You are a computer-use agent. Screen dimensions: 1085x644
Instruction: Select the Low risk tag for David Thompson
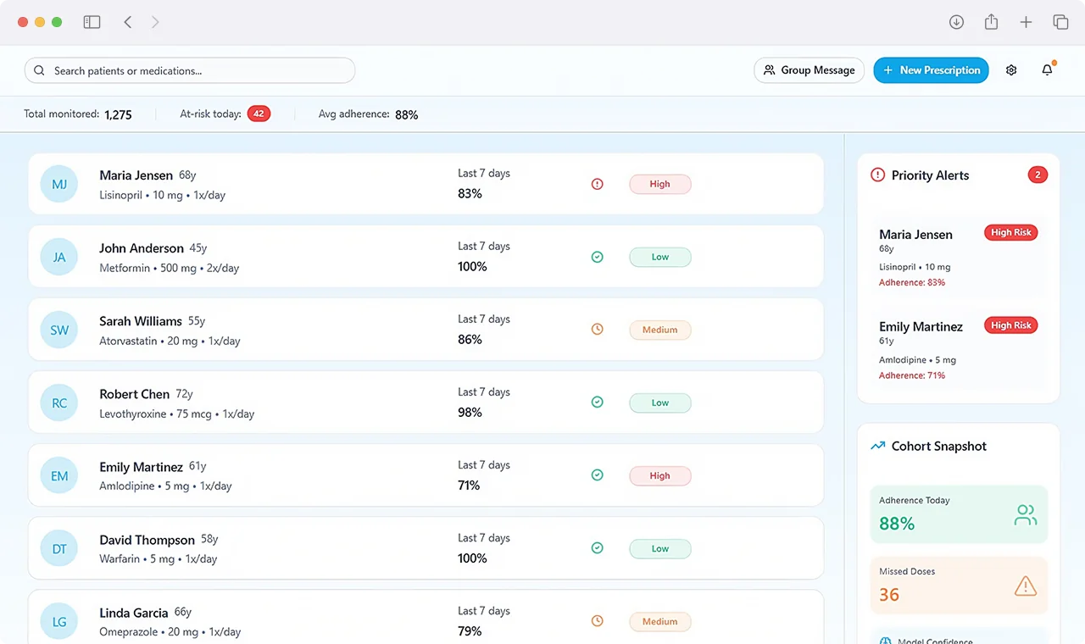(x=660, y=548)
